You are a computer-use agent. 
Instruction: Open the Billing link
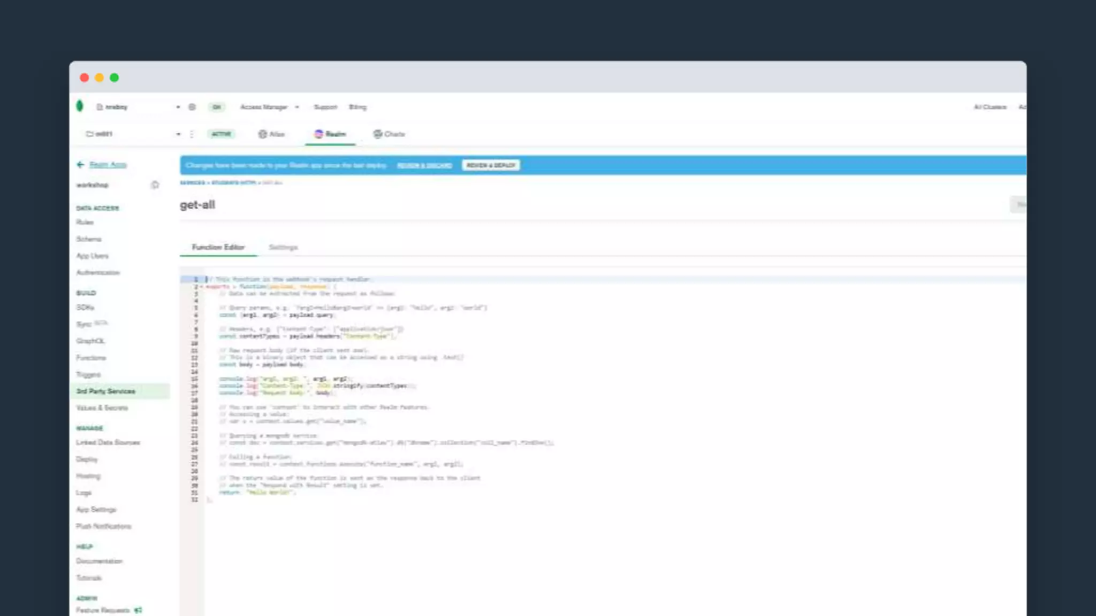[x=357, y=107]
